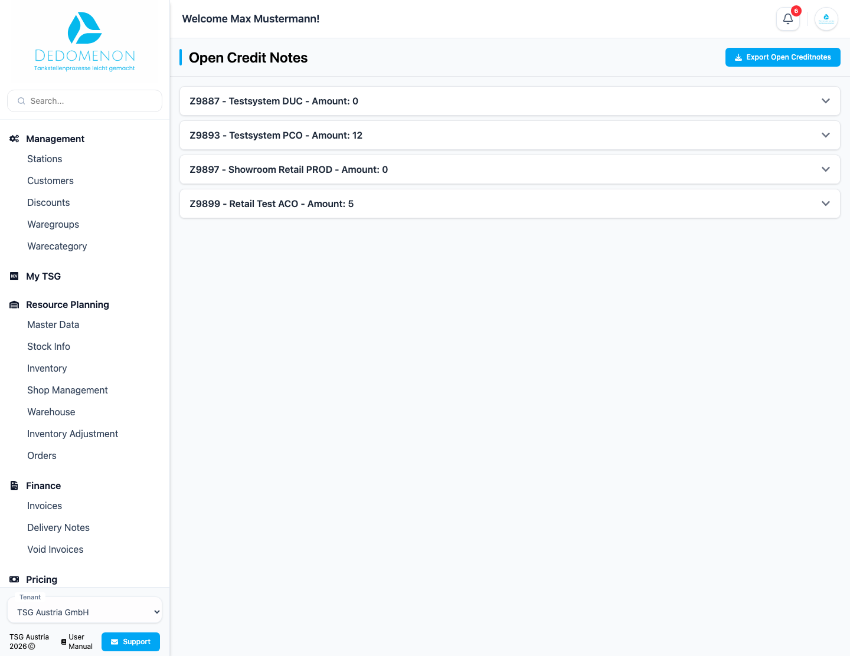
Task: Open the Resource Planning section
Action: pyautogui.click(x=68, y=304)
